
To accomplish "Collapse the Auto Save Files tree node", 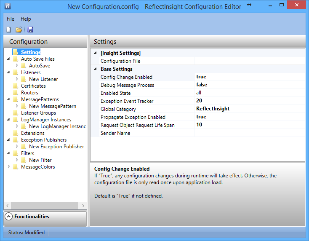I will click(9, 59).
